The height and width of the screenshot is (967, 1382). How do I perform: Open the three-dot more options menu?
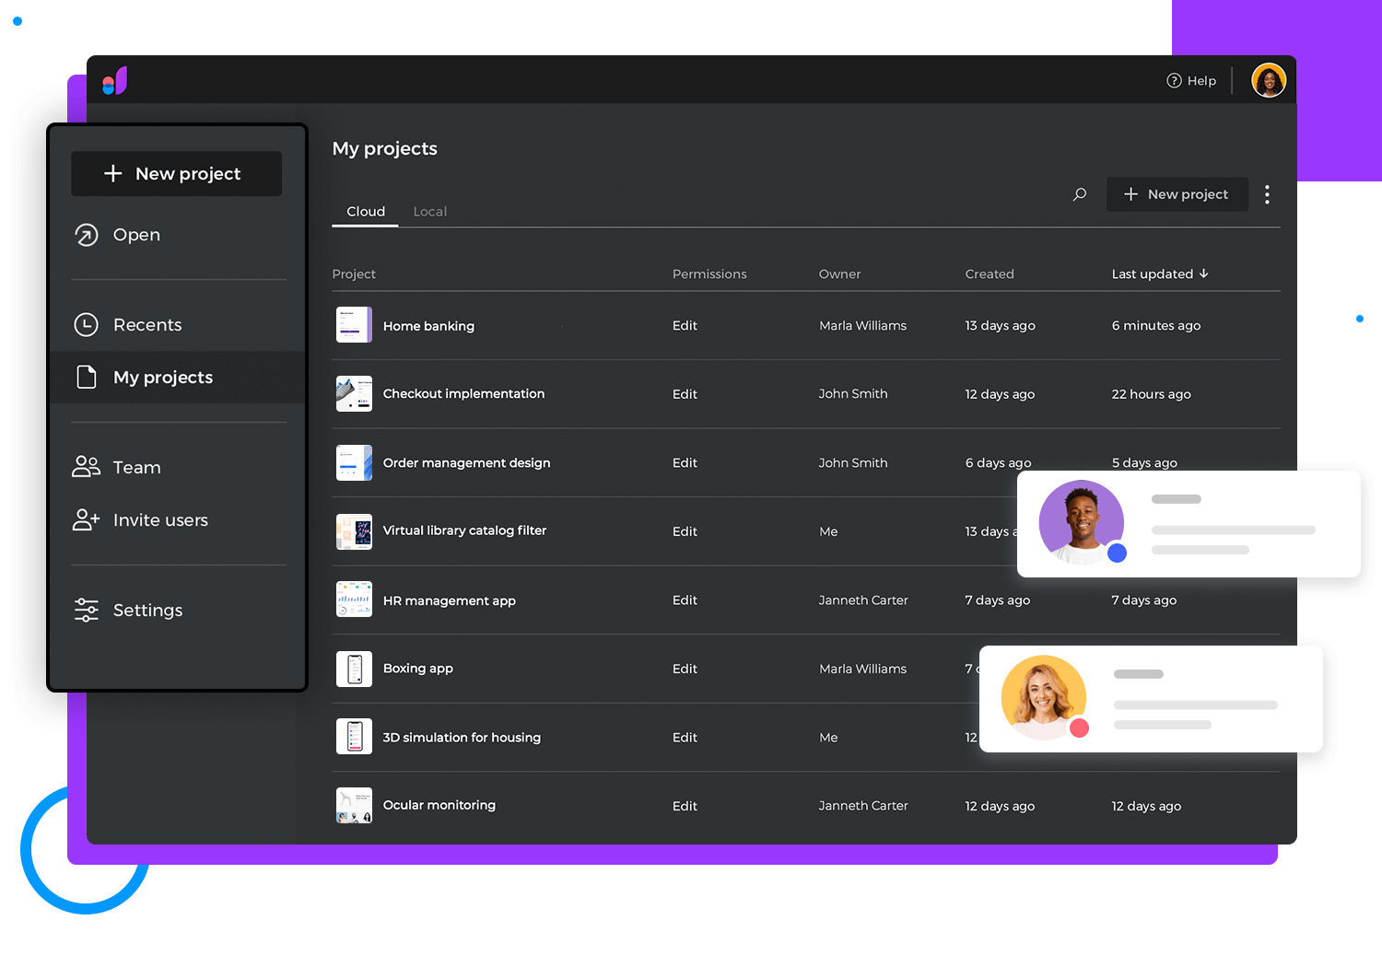coord(1268,194)
